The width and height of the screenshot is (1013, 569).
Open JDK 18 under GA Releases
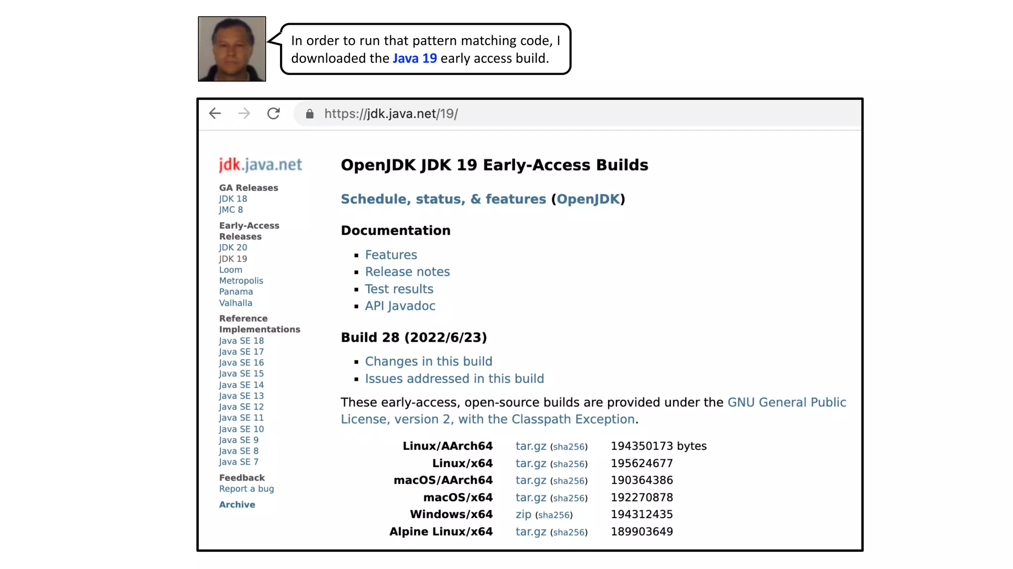[233, 199]
